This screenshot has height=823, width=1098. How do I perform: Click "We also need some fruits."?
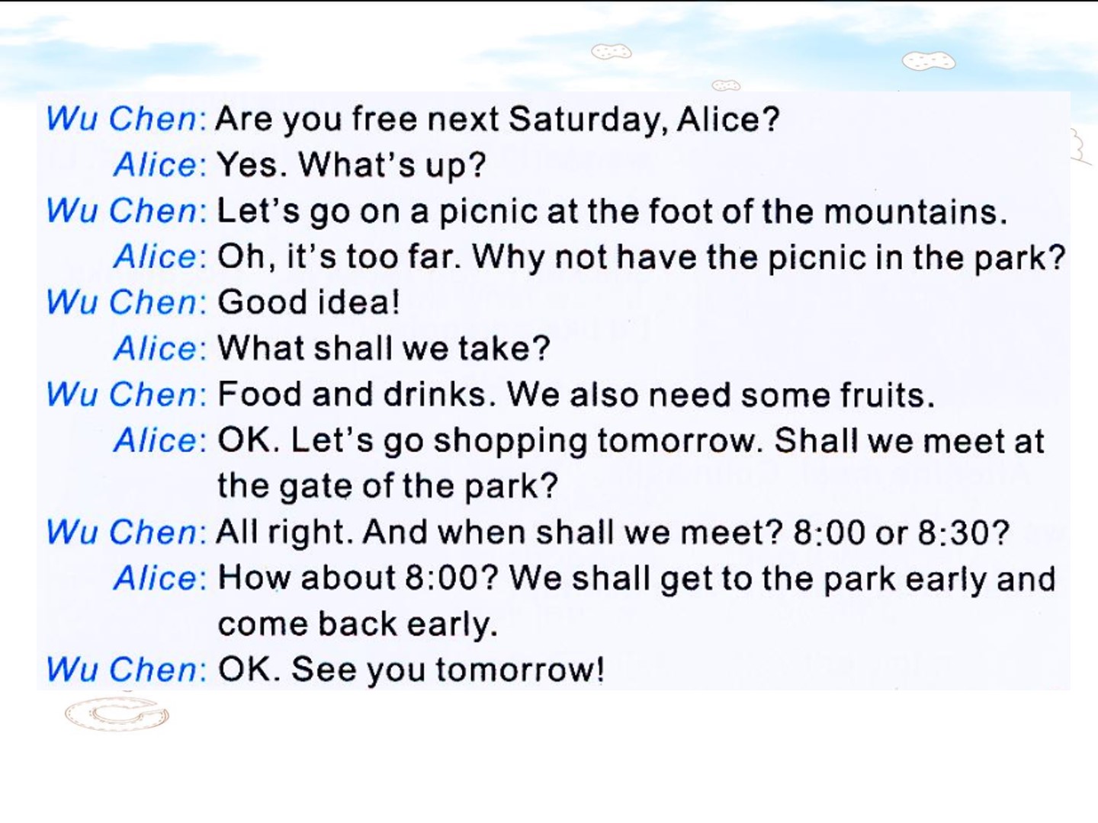[x=721, y=395]
